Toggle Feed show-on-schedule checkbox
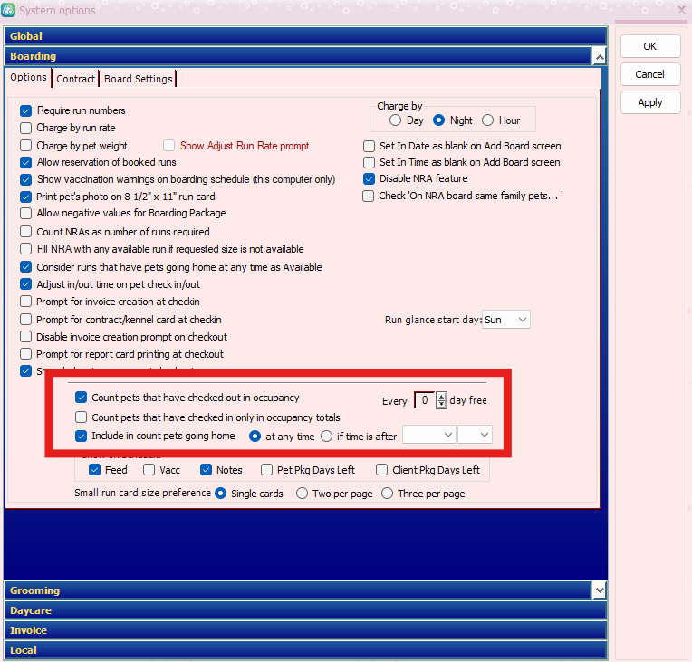The height and width of the screenshot is (662, 692). coord(95,470)
